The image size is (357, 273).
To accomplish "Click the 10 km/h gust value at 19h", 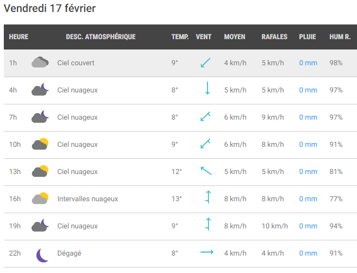I will (x=274, y=226).
